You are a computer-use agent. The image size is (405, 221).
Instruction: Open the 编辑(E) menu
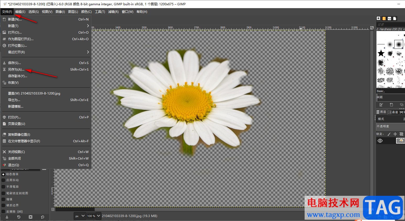coord(20,12)
